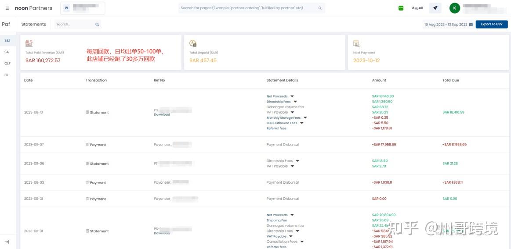This screenshot has width=511, height=249.
Task: Click the unpaid value SAR 457.45
Action: pos(203,60)
